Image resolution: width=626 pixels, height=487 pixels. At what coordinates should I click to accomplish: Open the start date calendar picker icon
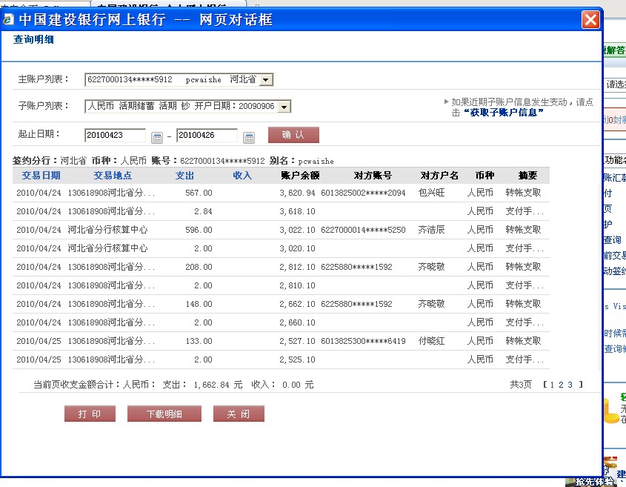157,138
